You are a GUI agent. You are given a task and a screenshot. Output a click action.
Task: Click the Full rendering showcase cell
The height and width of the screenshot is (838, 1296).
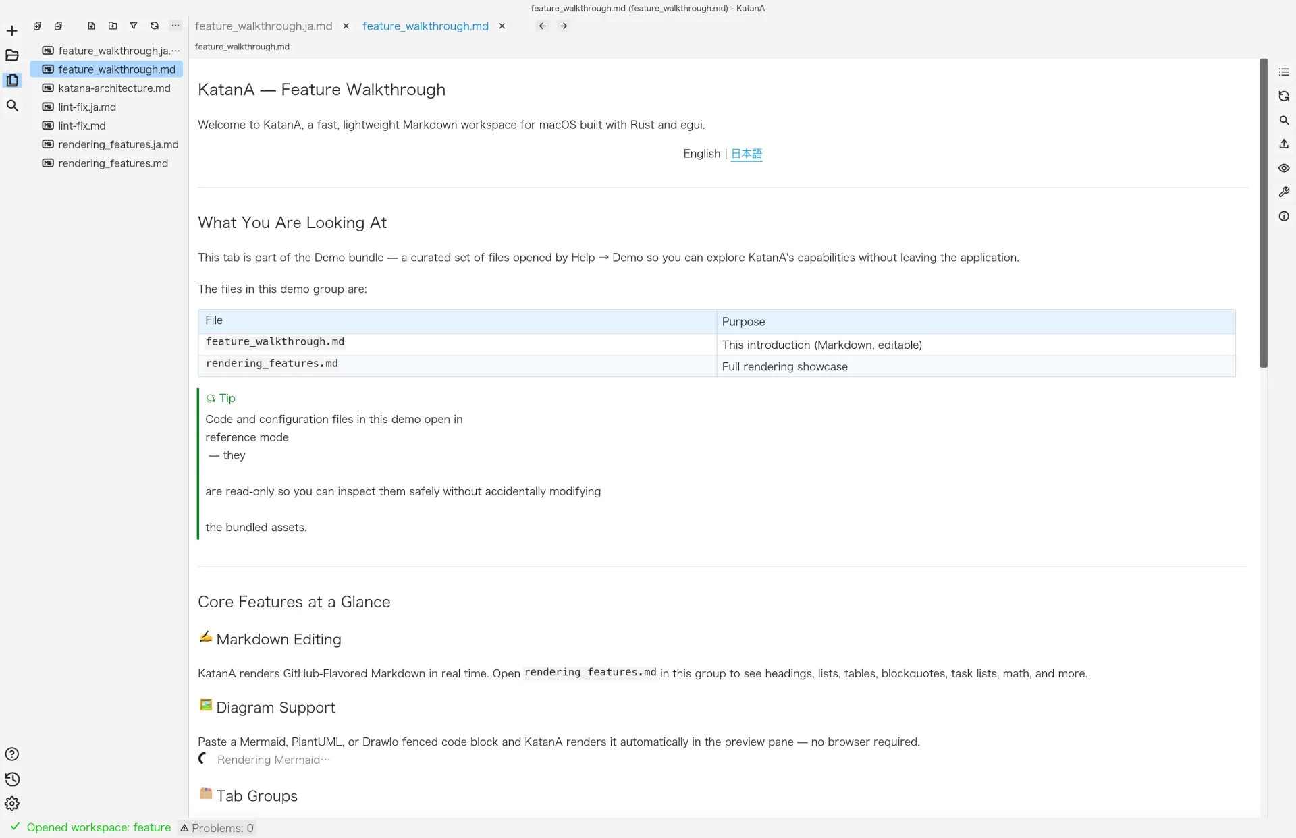pos(976,366)
